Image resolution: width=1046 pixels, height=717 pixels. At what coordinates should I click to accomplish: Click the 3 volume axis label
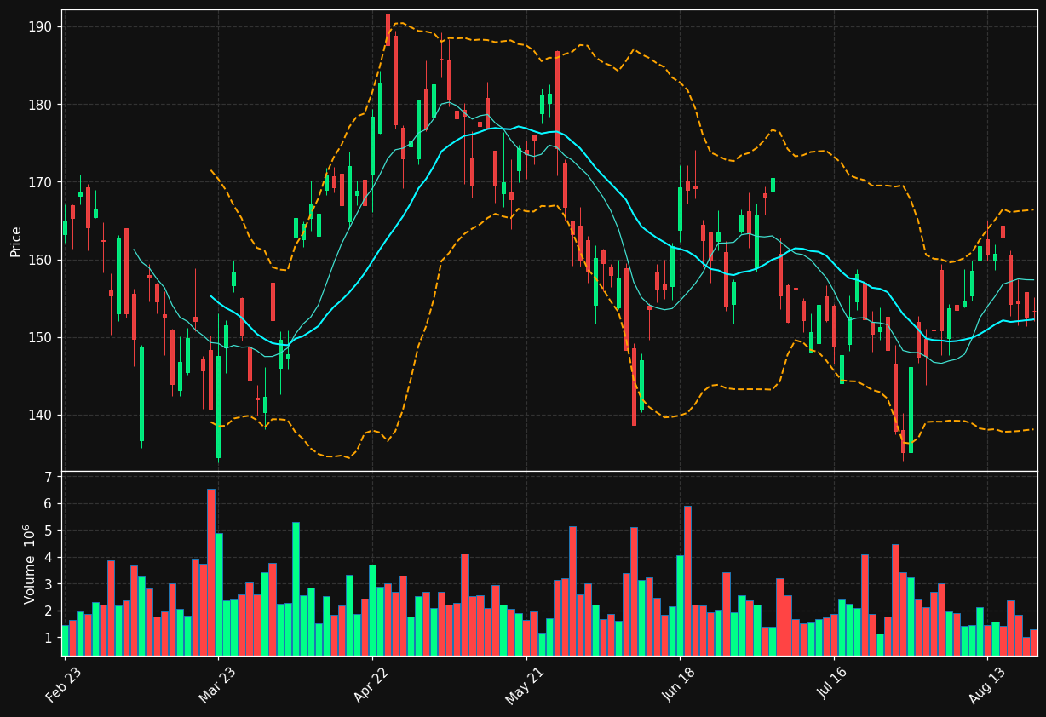click(49, 584)
